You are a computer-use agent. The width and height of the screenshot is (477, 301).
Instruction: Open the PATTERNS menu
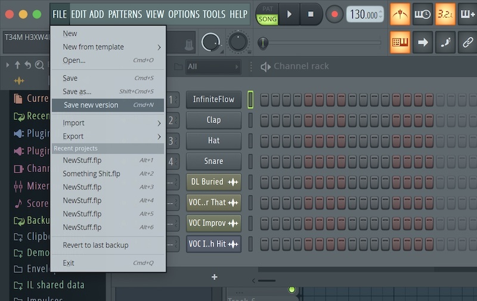tap(125, 14)
